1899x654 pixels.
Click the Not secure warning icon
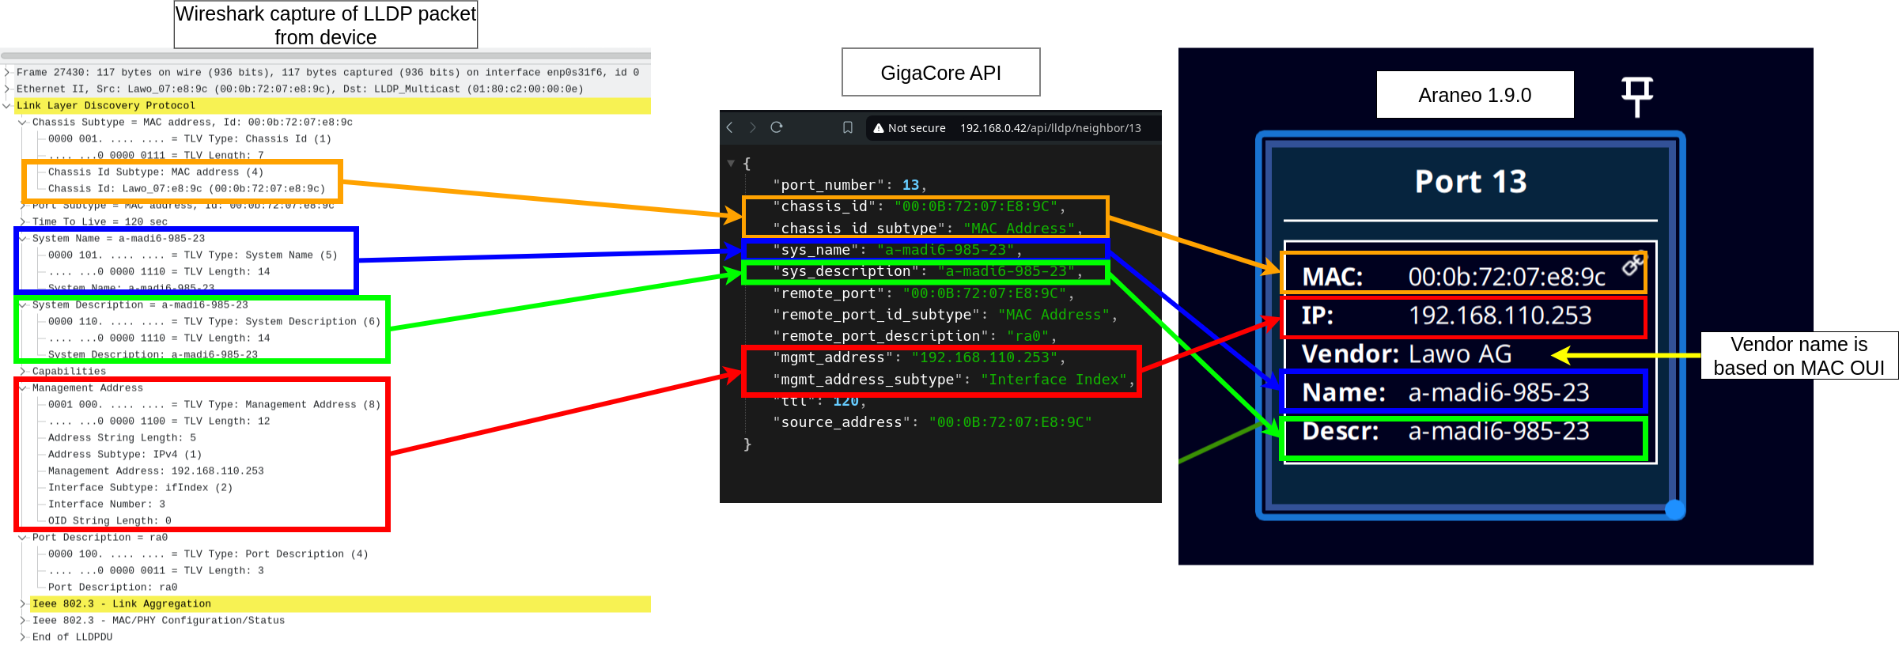point(878,128)
